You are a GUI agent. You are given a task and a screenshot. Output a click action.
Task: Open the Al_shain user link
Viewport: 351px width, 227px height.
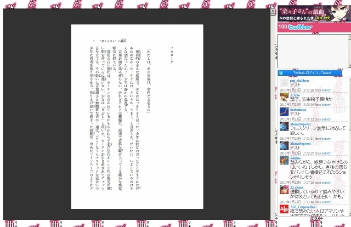(297, 188)
